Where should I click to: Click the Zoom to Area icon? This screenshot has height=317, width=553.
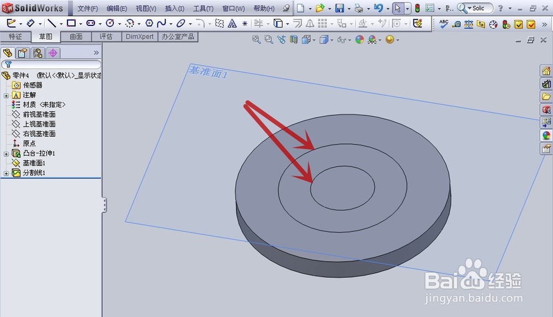[x=269, y=39]
